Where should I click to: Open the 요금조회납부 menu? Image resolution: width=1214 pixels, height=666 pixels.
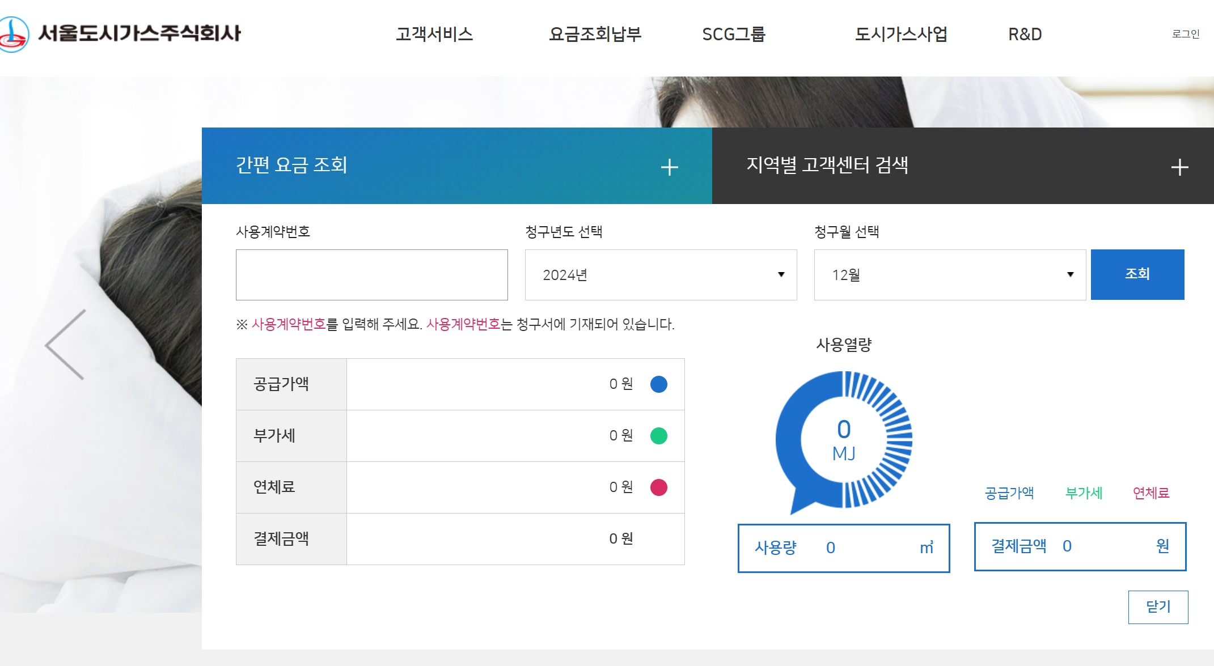(x=595, y=34)
